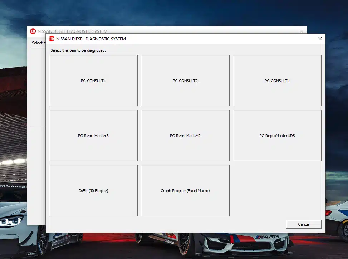The width and height of the screenshot is (348, 259).
Task: Click the empty panel area of the background window
Action: [x=38, y=86]
